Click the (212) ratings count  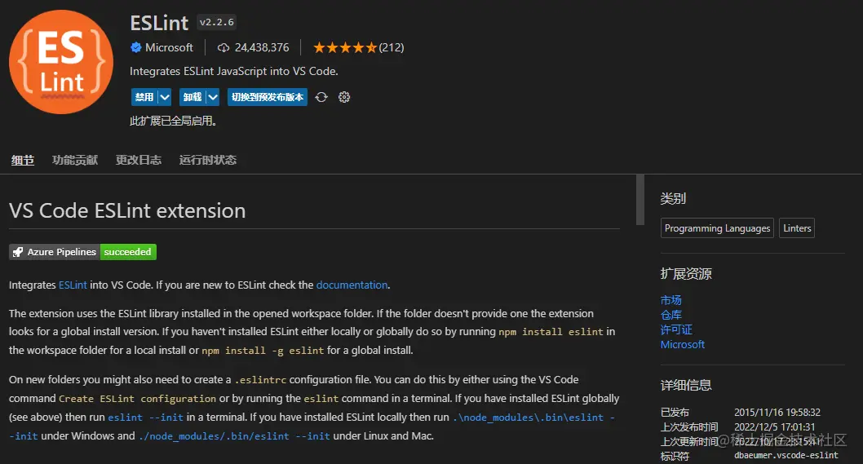(392, 48)
